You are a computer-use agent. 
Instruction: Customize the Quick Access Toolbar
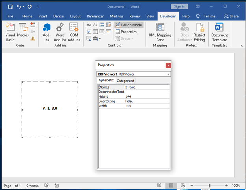pos(38,7)
